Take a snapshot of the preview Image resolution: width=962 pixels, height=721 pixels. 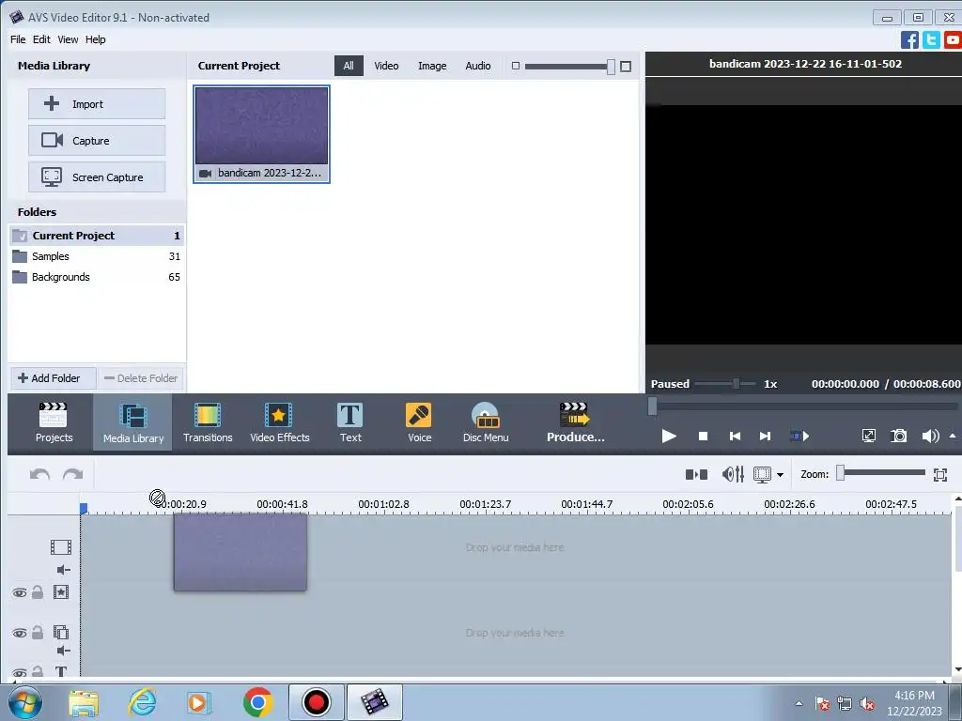point(899,436)
